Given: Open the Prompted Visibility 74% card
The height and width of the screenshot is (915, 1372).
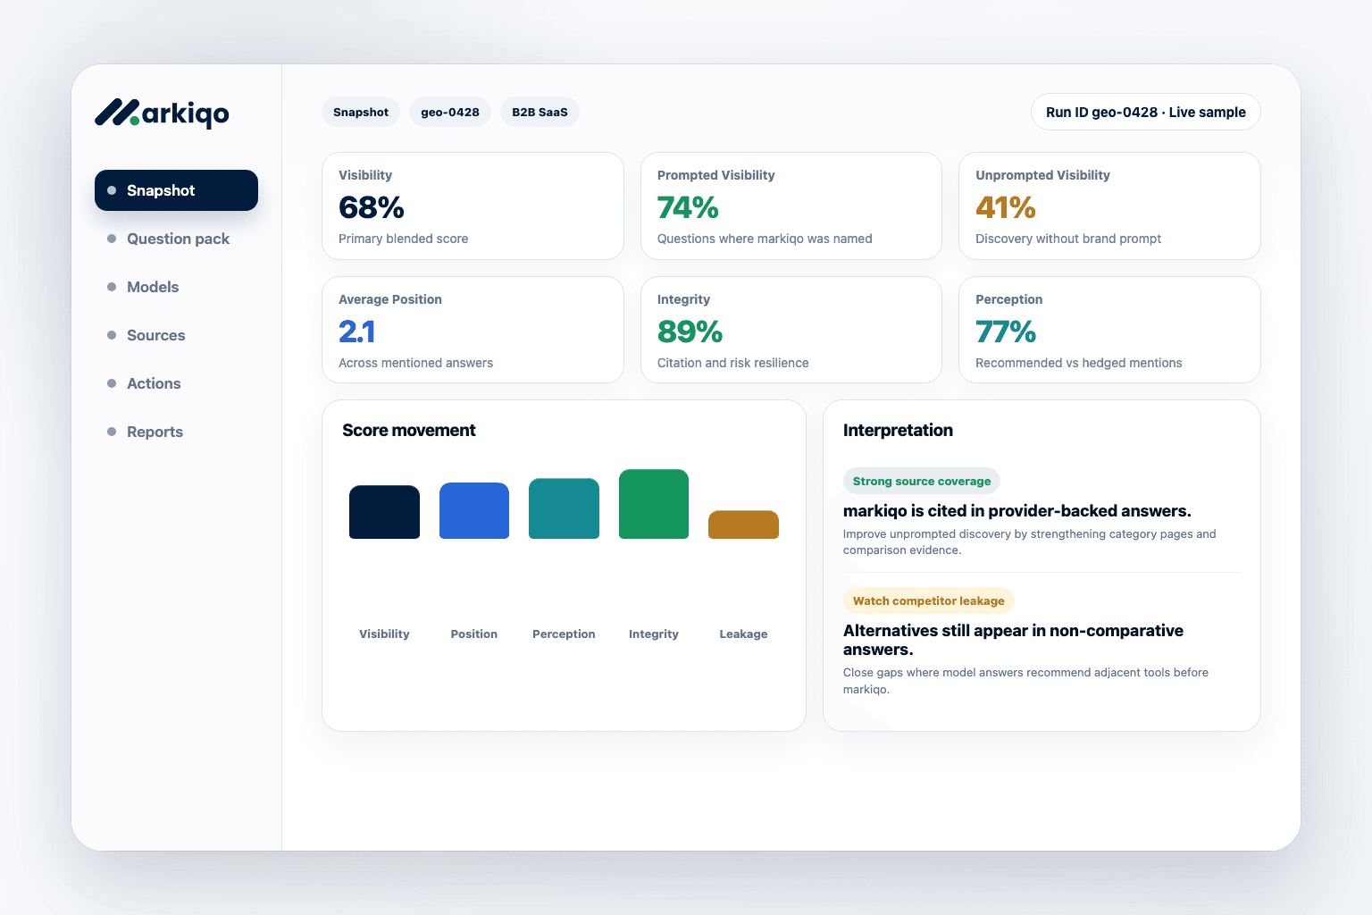Looking at the screenshot, I should pyautogui.click(x=791, y=206).
